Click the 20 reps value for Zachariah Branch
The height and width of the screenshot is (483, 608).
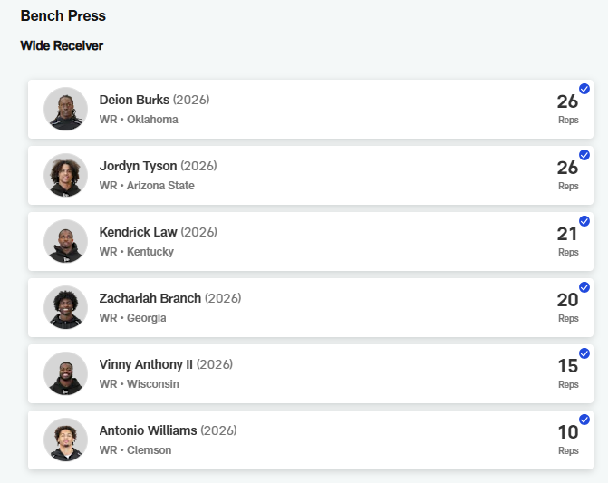[567, 300]
